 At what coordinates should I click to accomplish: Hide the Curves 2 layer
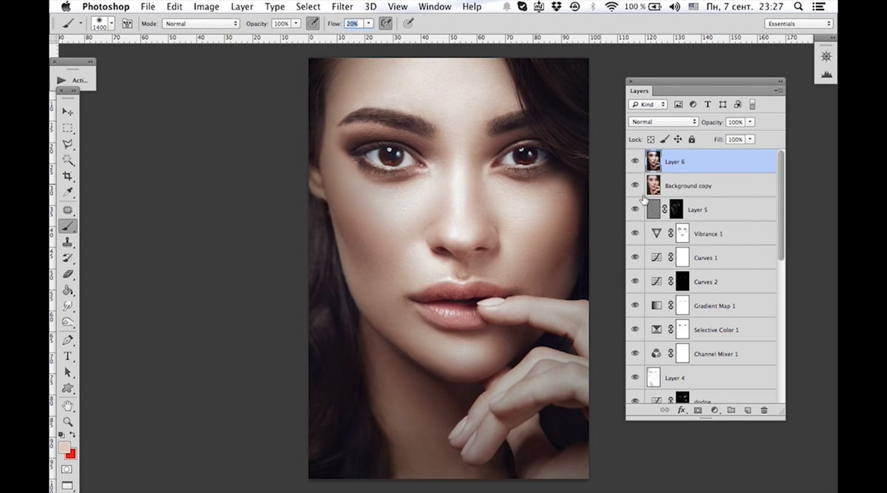(634, 282)
